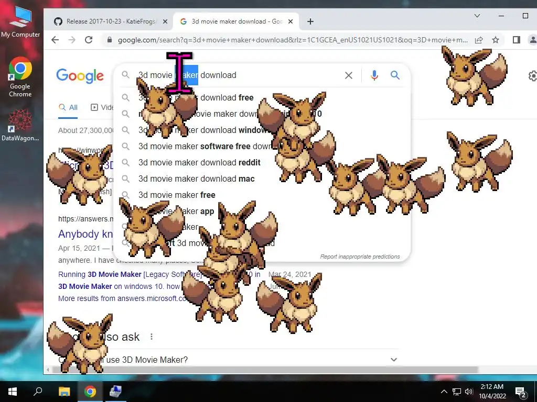Open More results from answers.microsoft.com
This screenshot has width=537, height=402.
[x=122, y=298]
